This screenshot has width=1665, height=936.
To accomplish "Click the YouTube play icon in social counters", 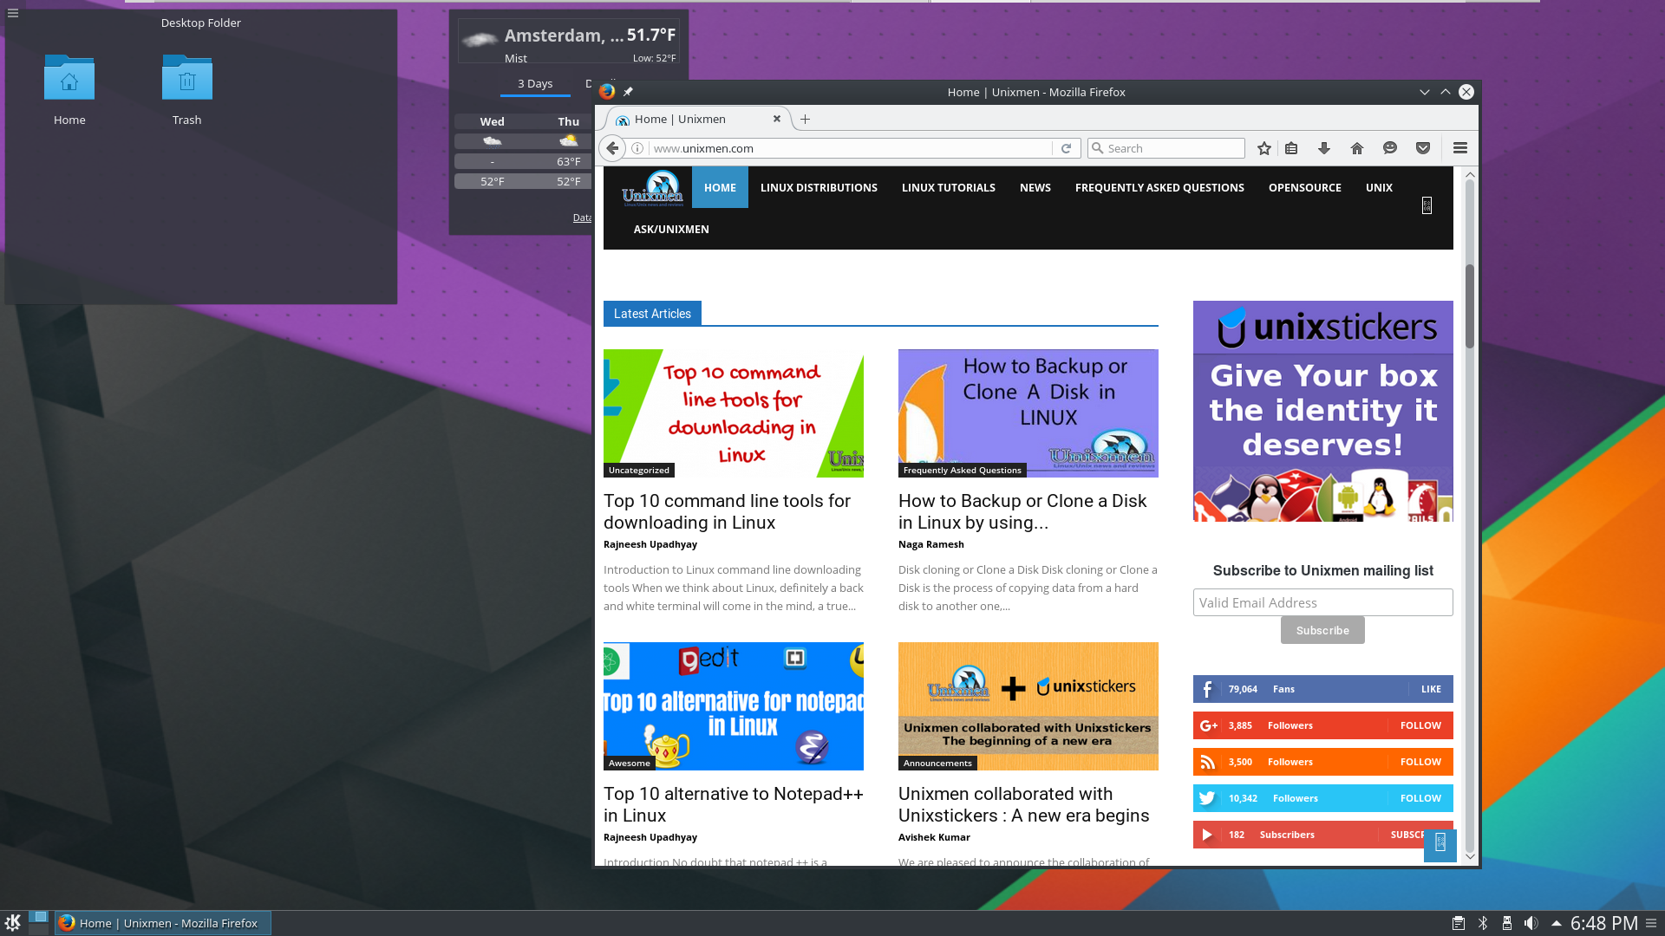I will click(1207, 835).
